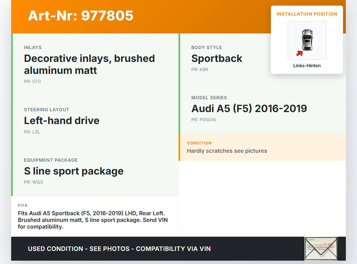Click the Fits Audi A5 Sportback description

[x=93, y=220]
